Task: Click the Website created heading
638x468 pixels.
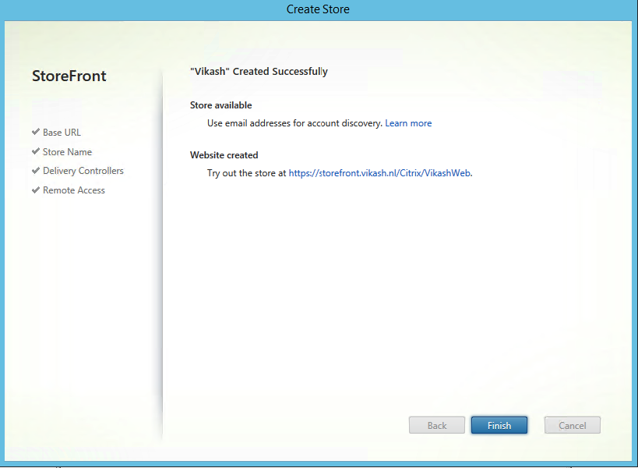Action: pos(224,155)
